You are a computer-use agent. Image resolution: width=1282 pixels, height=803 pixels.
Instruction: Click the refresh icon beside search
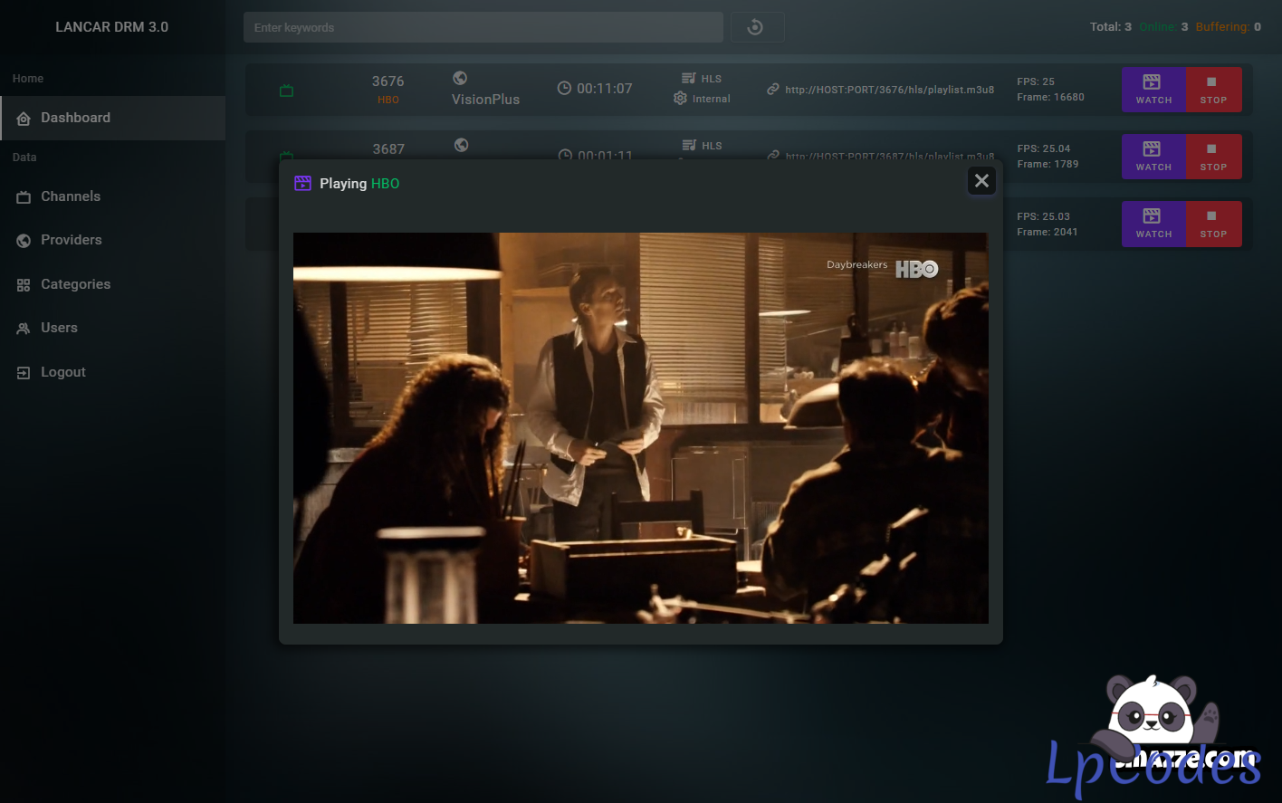[x=755, y=27]
